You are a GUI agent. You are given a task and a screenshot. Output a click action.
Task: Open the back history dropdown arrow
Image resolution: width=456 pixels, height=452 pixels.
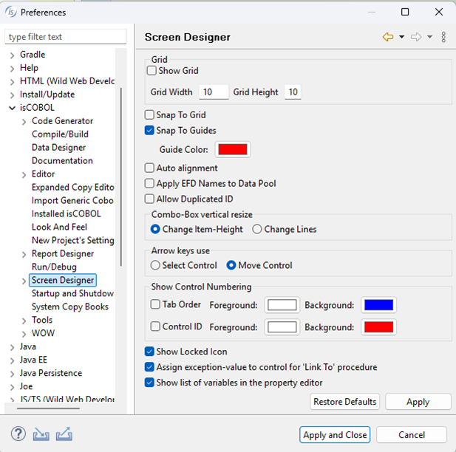401,37
